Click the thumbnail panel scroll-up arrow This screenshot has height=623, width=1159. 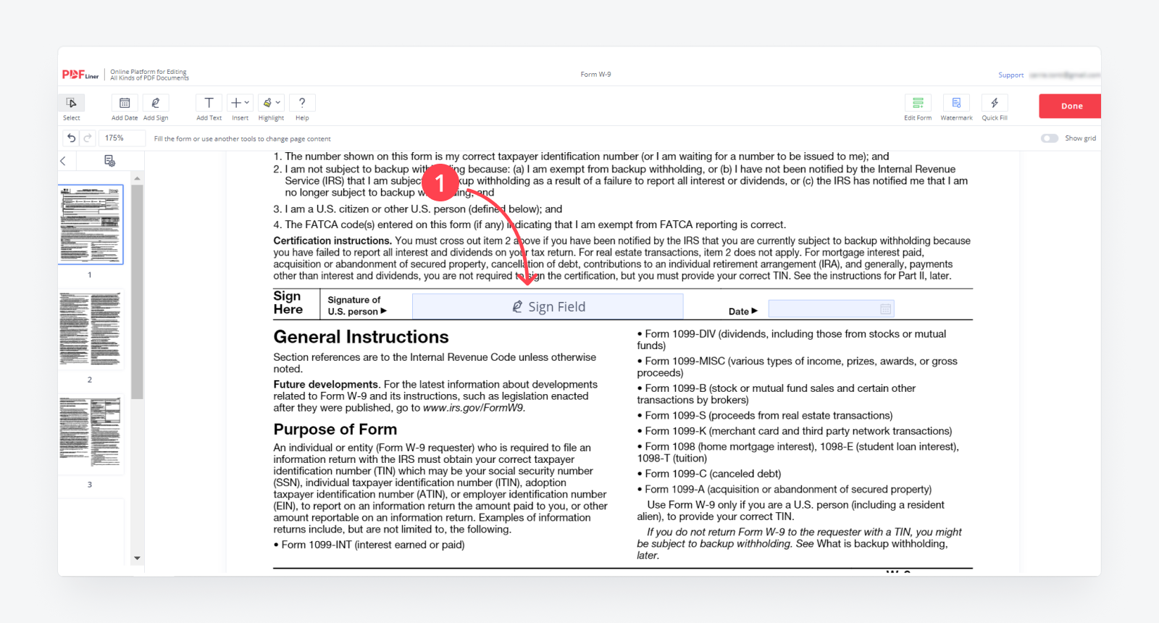click(x=137, y=177)
